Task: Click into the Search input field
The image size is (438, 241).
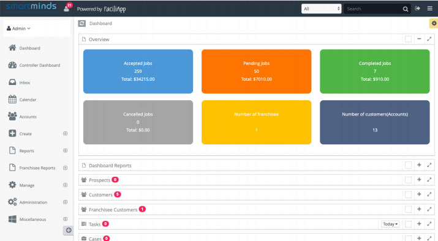Action: coord(373,9)
